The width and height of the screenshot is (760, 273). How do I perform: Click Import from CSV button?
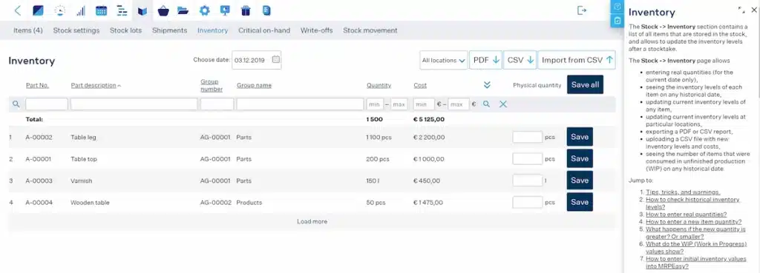(x=577, y=61)
